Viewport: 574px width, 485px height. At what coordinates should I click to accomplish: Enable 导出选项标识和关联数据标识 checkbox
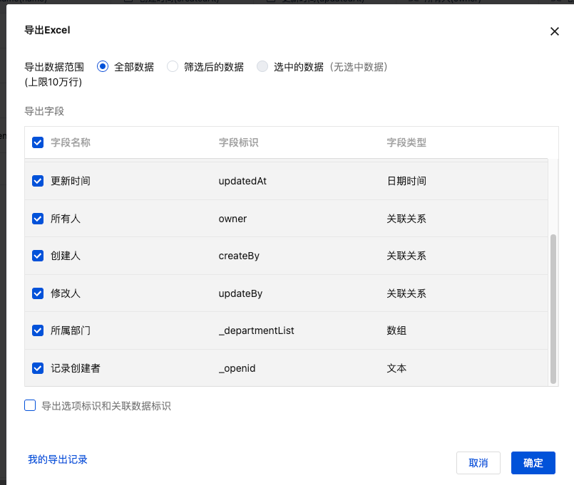(x=30, y=406)
